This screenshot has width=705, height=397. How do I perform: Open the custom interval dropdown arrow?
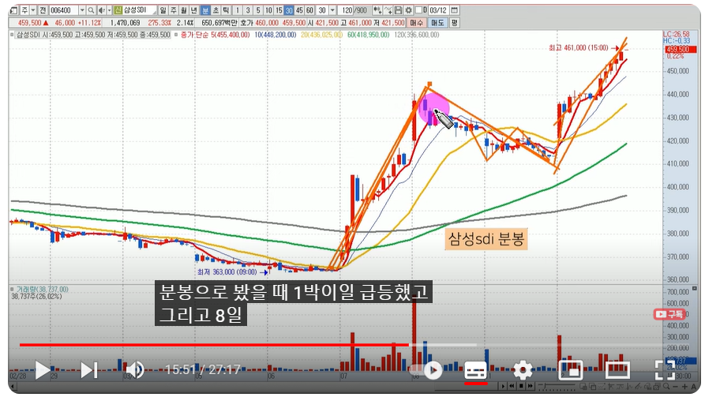pyautogui.click(x=332, y=10)
